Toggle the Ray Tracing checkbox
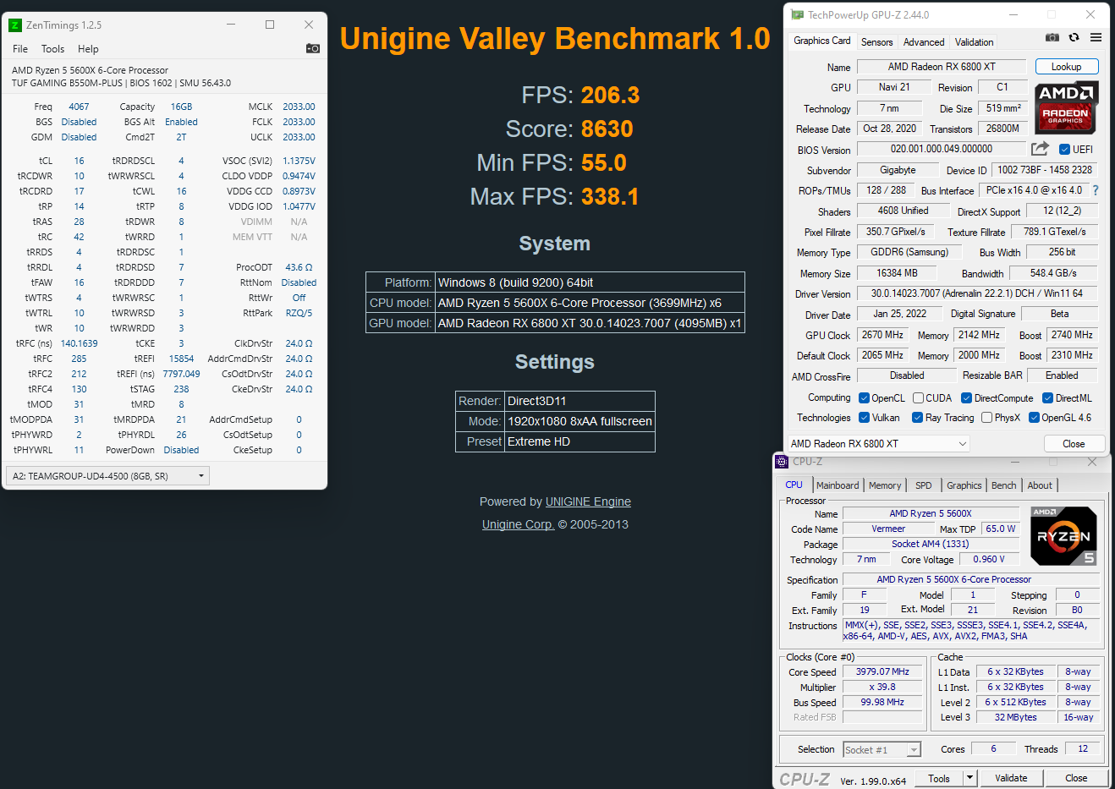Image resolution: width=1115 pixels, height=789 pixels. (917, 418)
